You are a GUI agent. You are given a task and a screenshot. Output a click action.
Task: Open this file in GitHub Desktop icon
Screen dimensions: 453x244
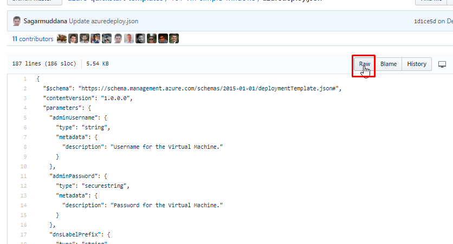point(442,64)
